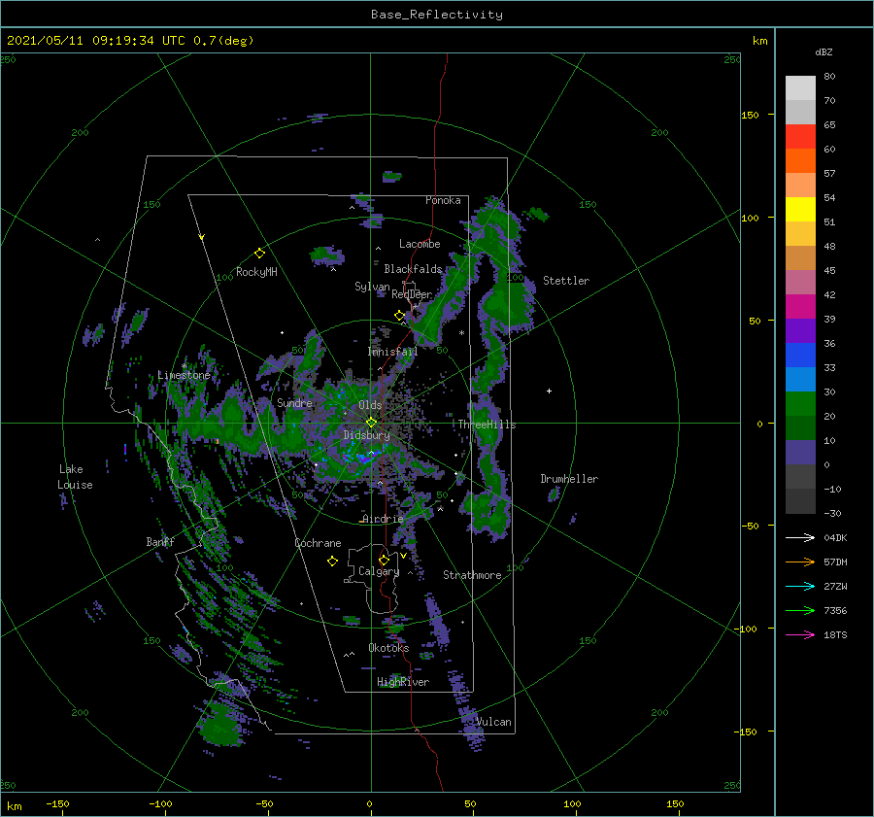
Task: Pick the green 20-30 dBZ swatch
Action: pos(800,403)
